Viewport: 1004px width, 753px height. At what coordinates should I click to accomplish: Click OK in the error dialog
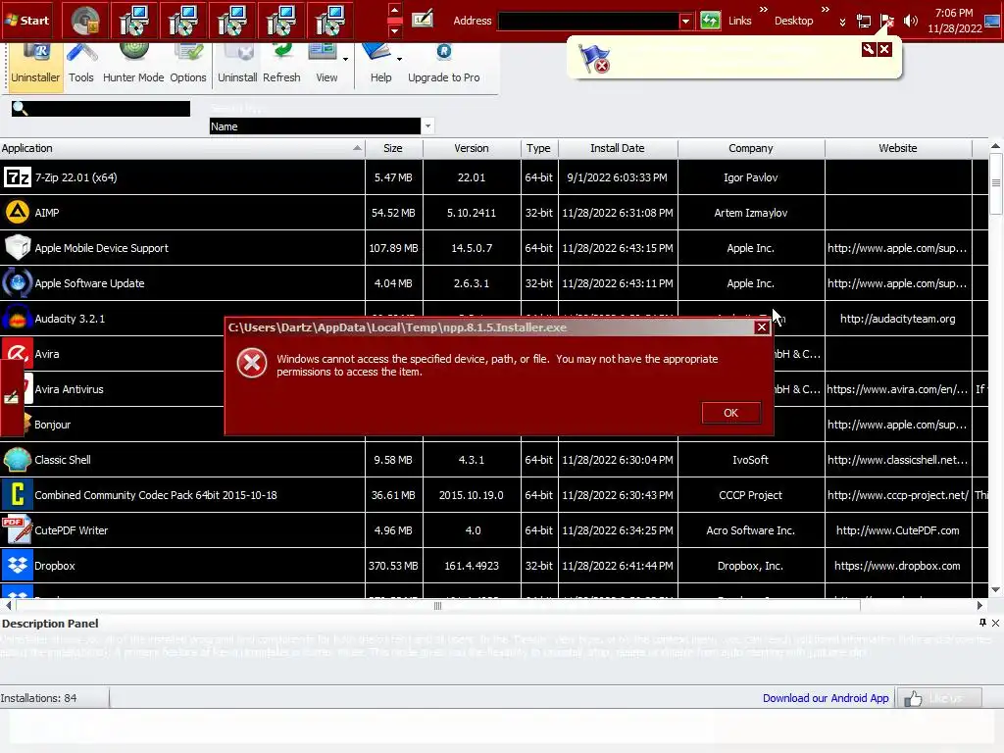tap(731, 413)
